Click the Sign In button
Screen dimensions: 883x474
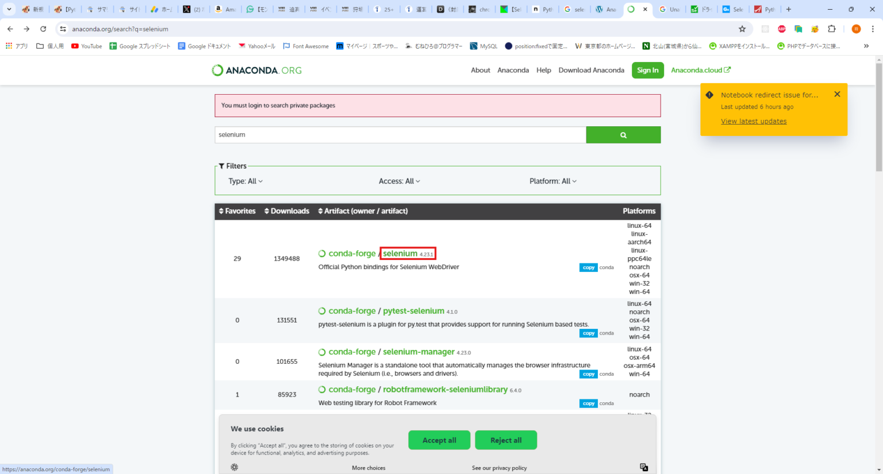[647, 70]
